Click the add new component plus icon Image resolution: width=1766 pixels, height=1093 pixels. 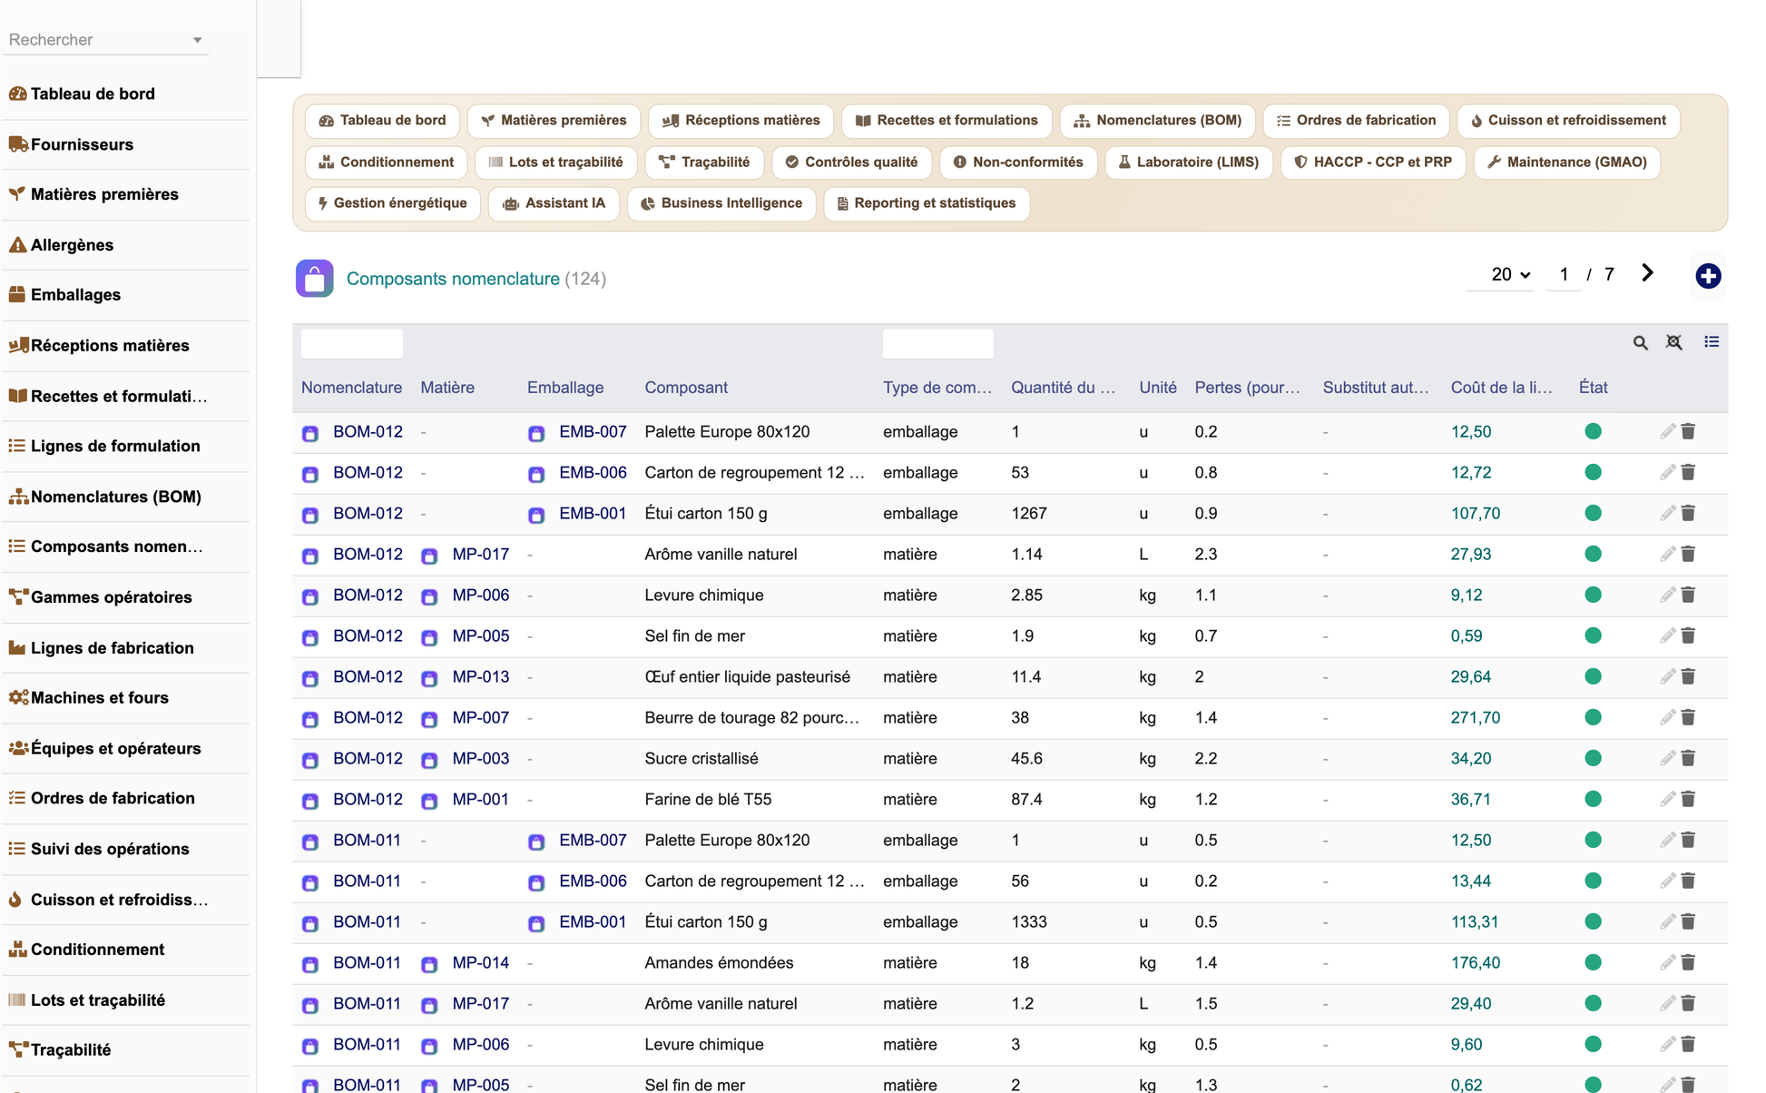coord(1708,276)
